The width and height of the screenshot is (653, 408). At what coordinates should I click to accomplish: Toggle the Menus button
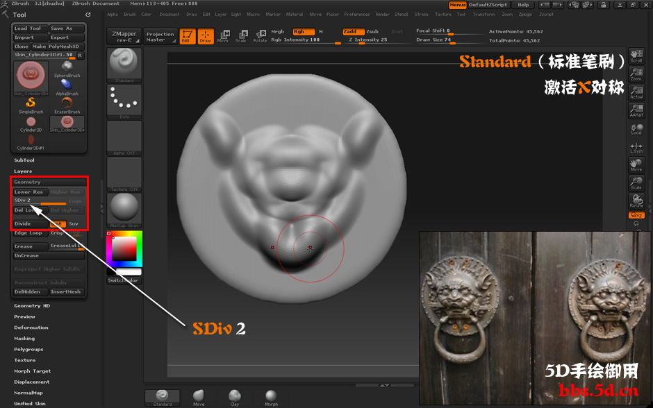coord(457,5)
